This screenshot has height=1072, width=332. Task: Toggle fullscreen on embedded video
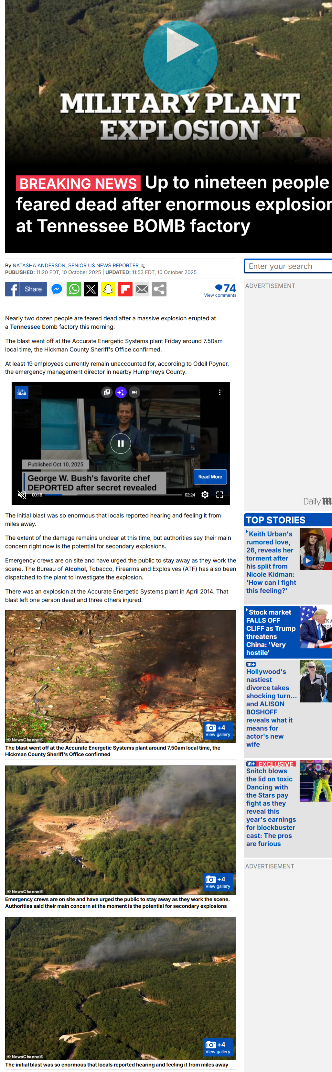tap(220, 494)
